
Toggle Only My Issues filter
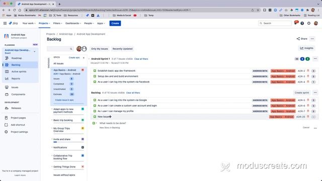[100, 49]
